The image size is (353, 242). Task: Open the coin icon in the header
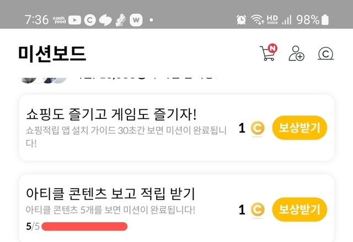pos(326,53)
